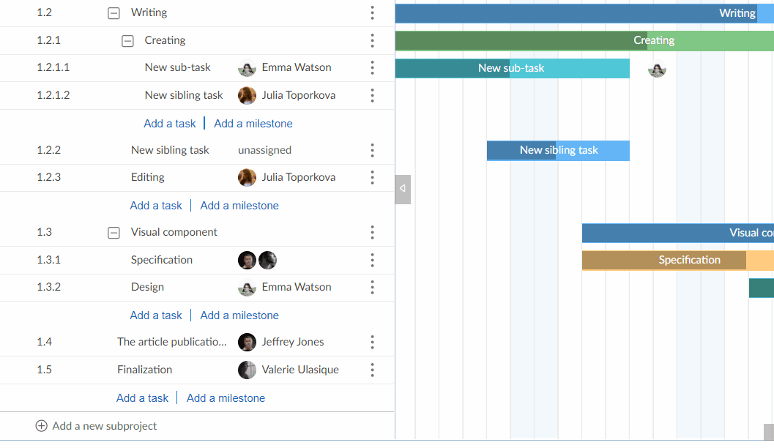Select The article publicatio... task name
This screenshot has width=774, height=448.
coord(172,342)
